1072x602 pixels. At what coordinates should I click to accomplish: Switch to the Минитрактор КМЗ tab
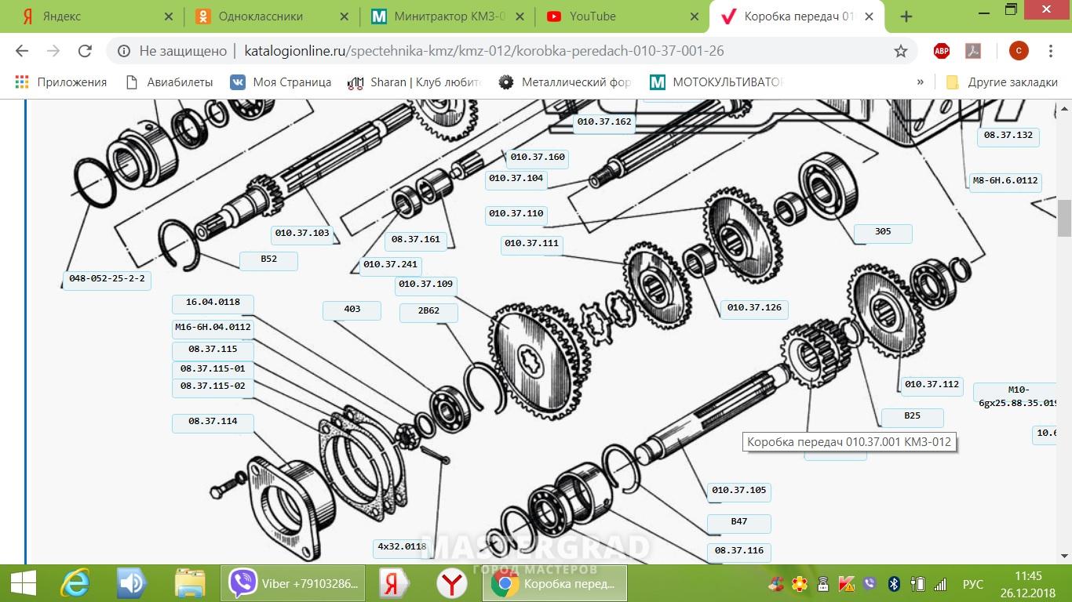(447, 16)
